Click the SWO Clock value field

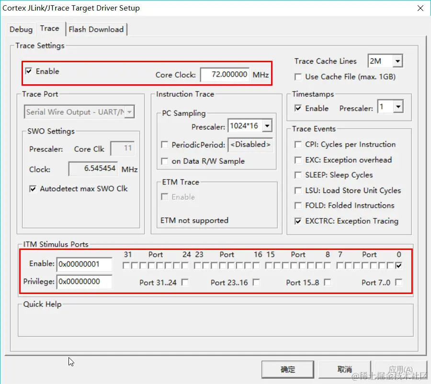[x=93, y=169]
